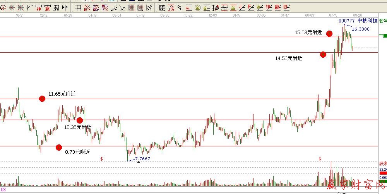
Task: Click the red dot beside 15.53元附近
Action: point(329,34)
